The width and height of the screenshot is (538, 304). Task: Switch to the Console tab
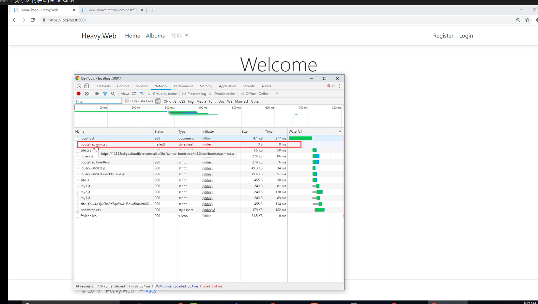123,86
